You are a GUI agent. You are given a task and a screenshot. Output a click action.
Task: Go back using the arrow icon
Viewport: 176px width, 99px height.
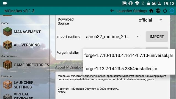coord(112,11)
